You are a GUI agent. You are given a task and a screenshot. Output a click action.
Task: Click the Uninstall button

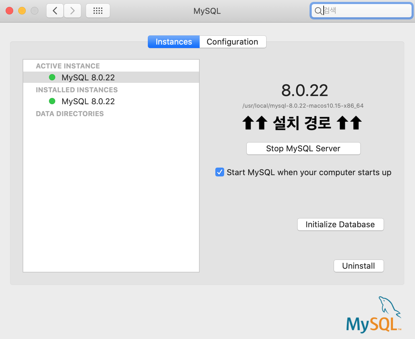tap(358, 266)
